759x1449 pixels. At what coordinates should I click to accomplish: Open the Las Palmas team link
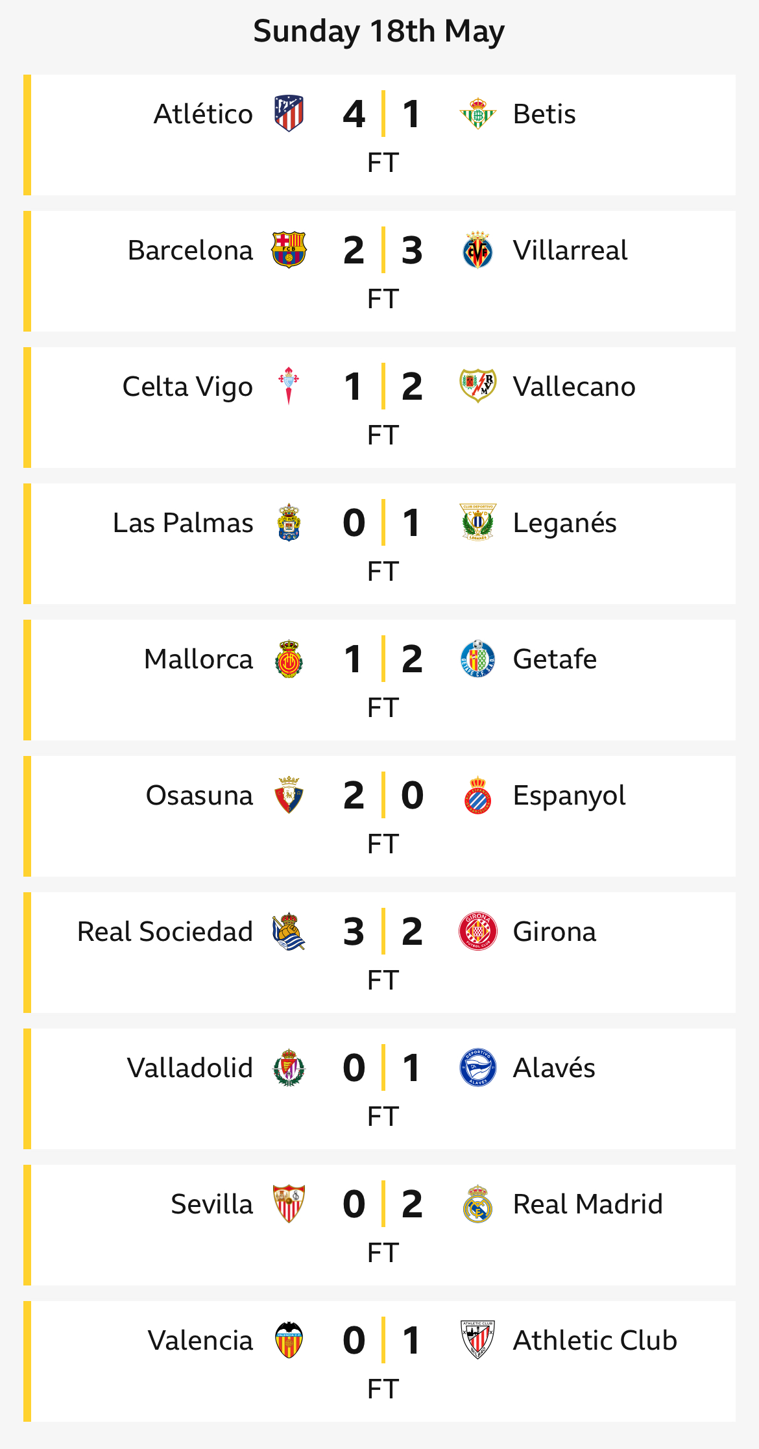coord(183,523)
